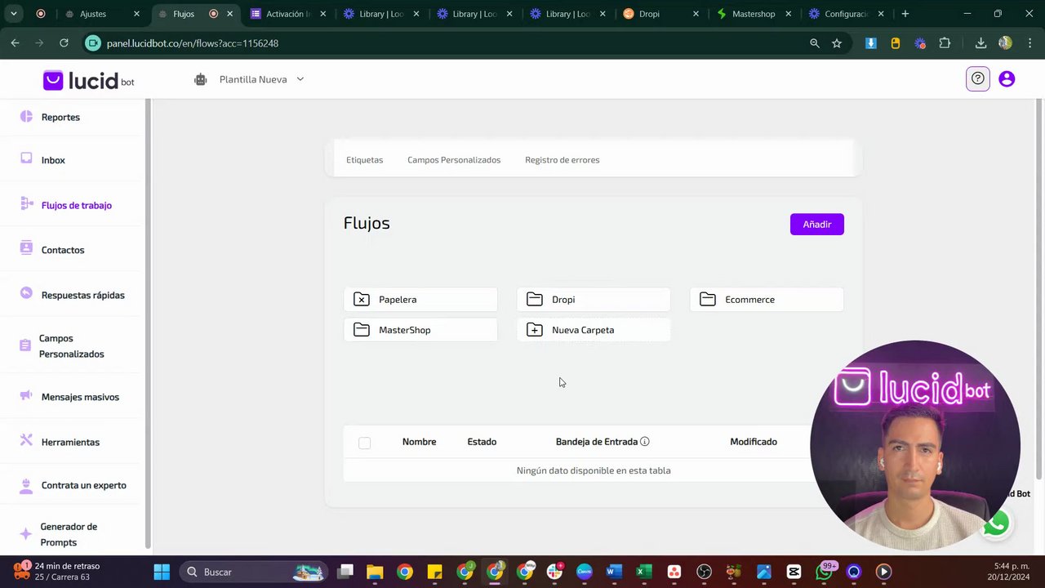Viewport: 1045px width, 588px height.
Task: Open new browser tab
Action: [x=905, y=14]
